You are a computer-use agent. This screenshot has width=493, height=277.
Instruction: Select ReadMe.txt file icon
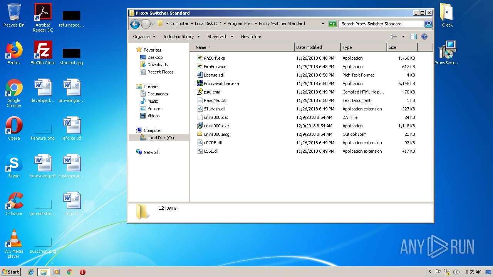pyautogui.click(x=200, y=100)
